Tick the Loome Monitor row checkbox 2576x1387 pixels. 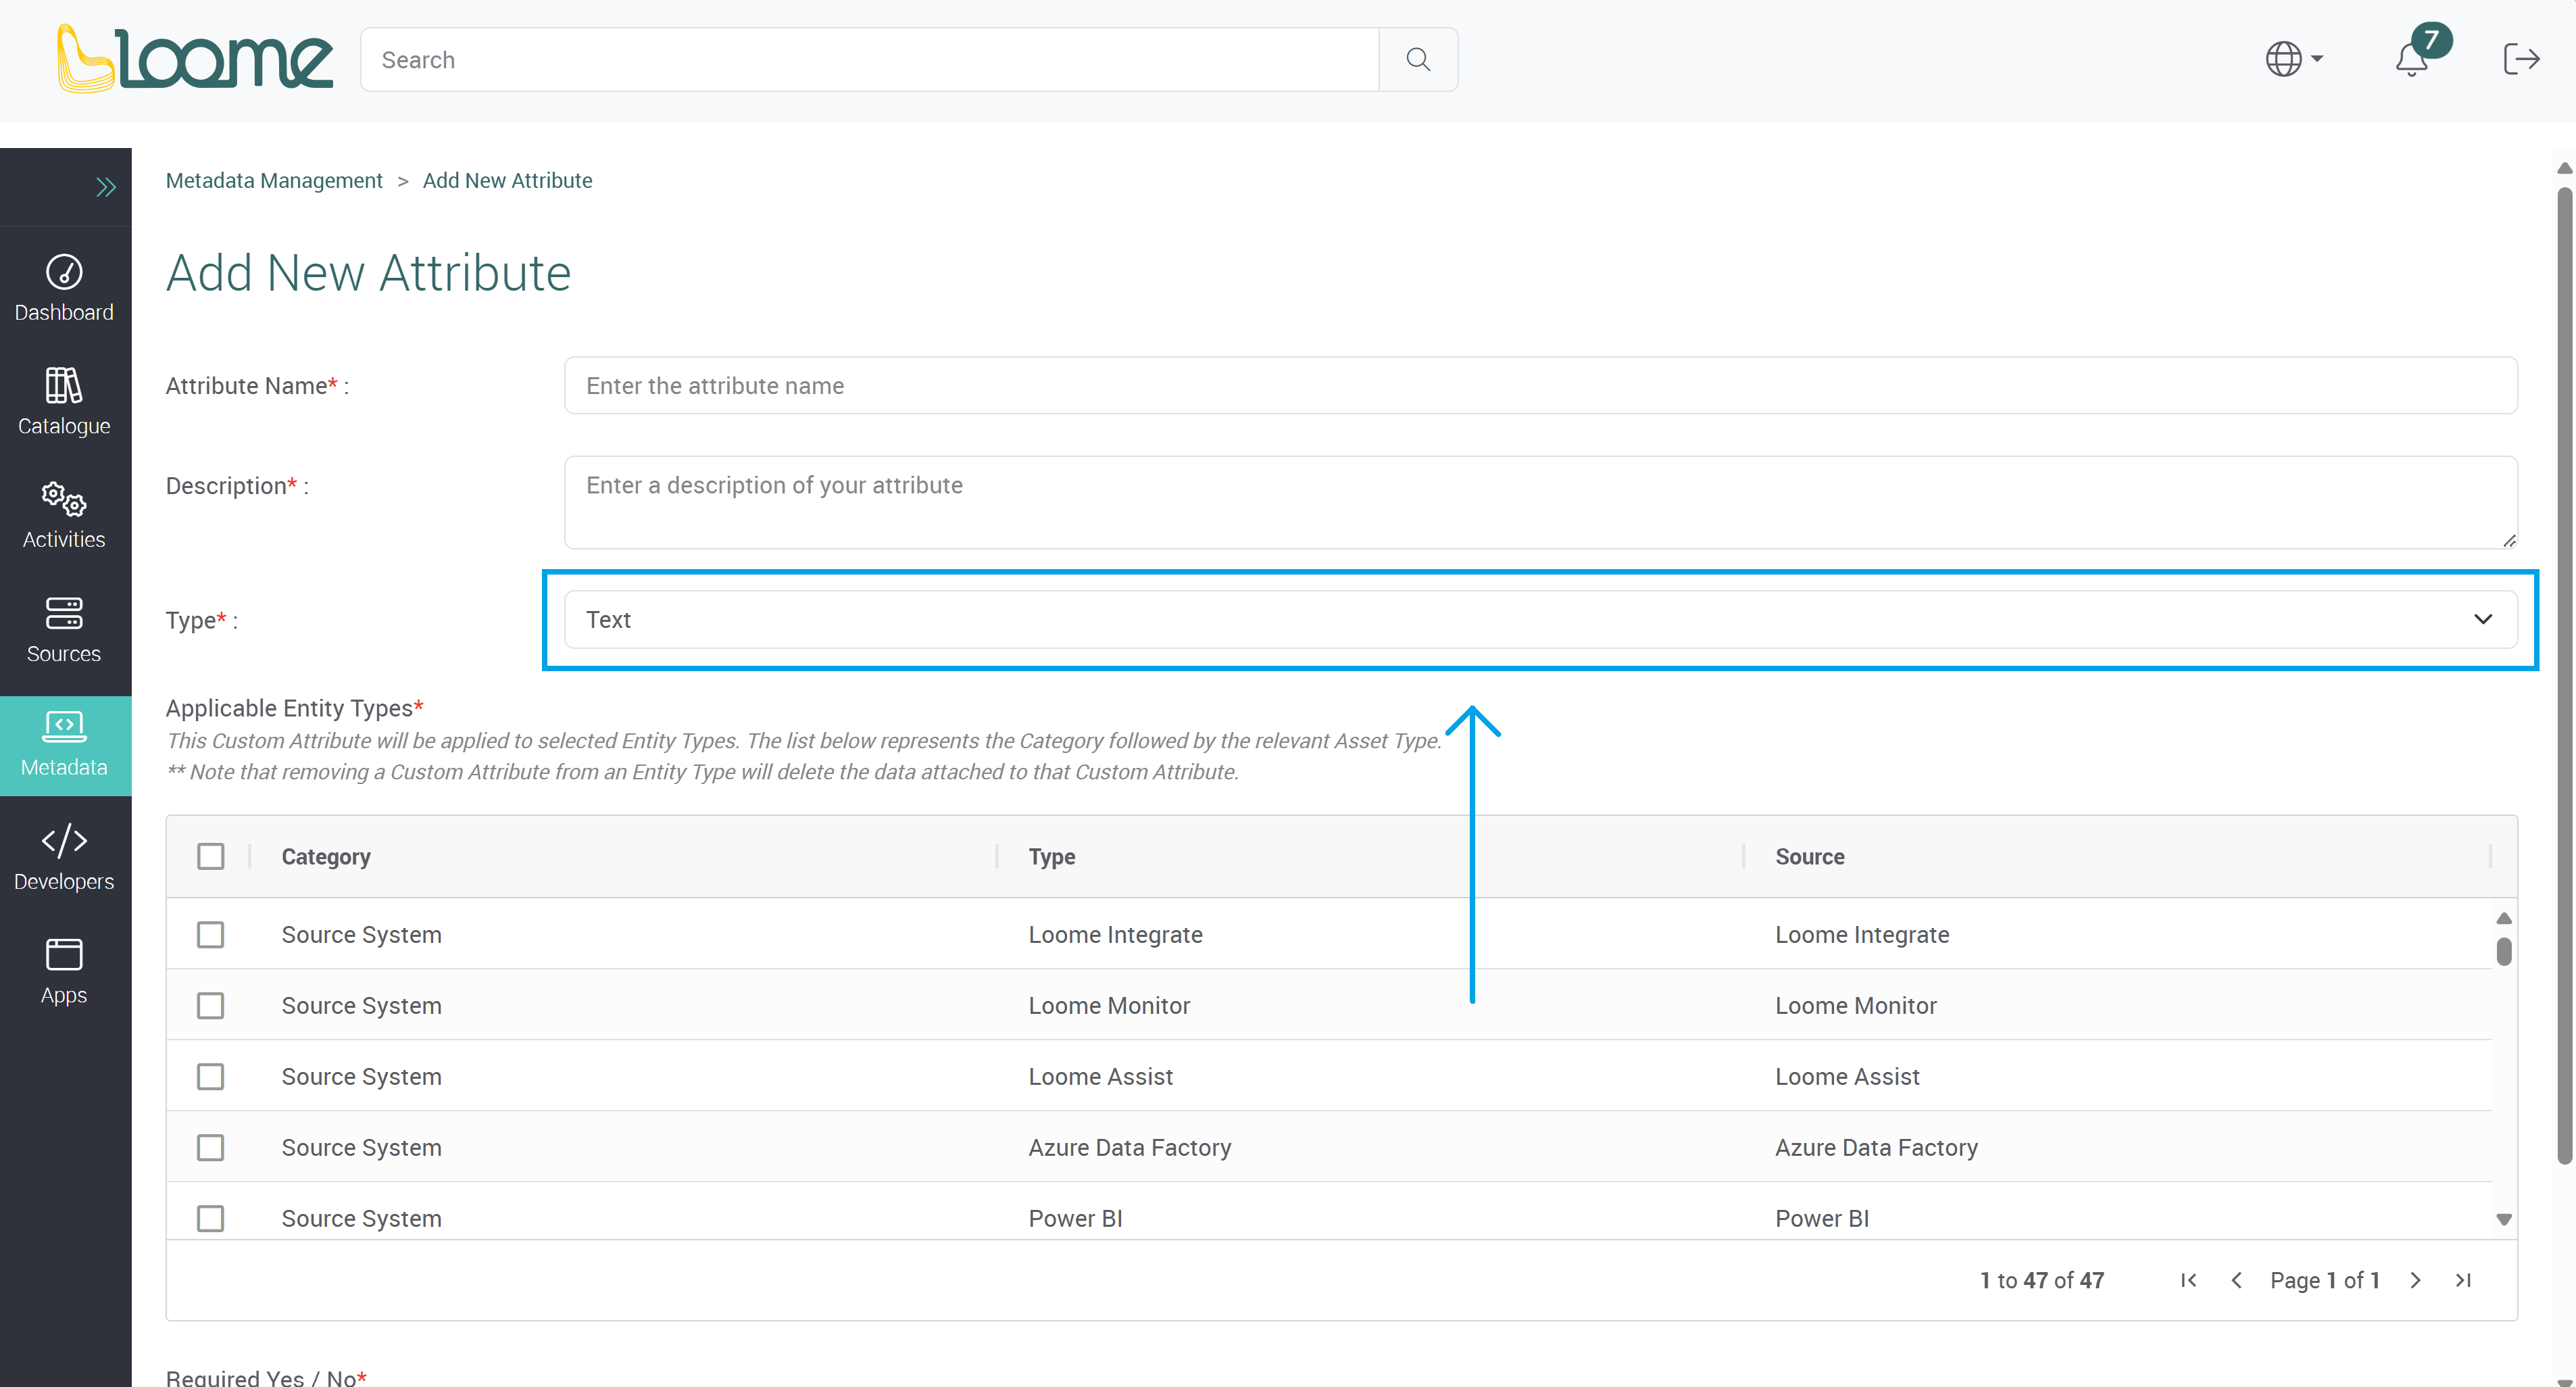(x=210, y=1005)
